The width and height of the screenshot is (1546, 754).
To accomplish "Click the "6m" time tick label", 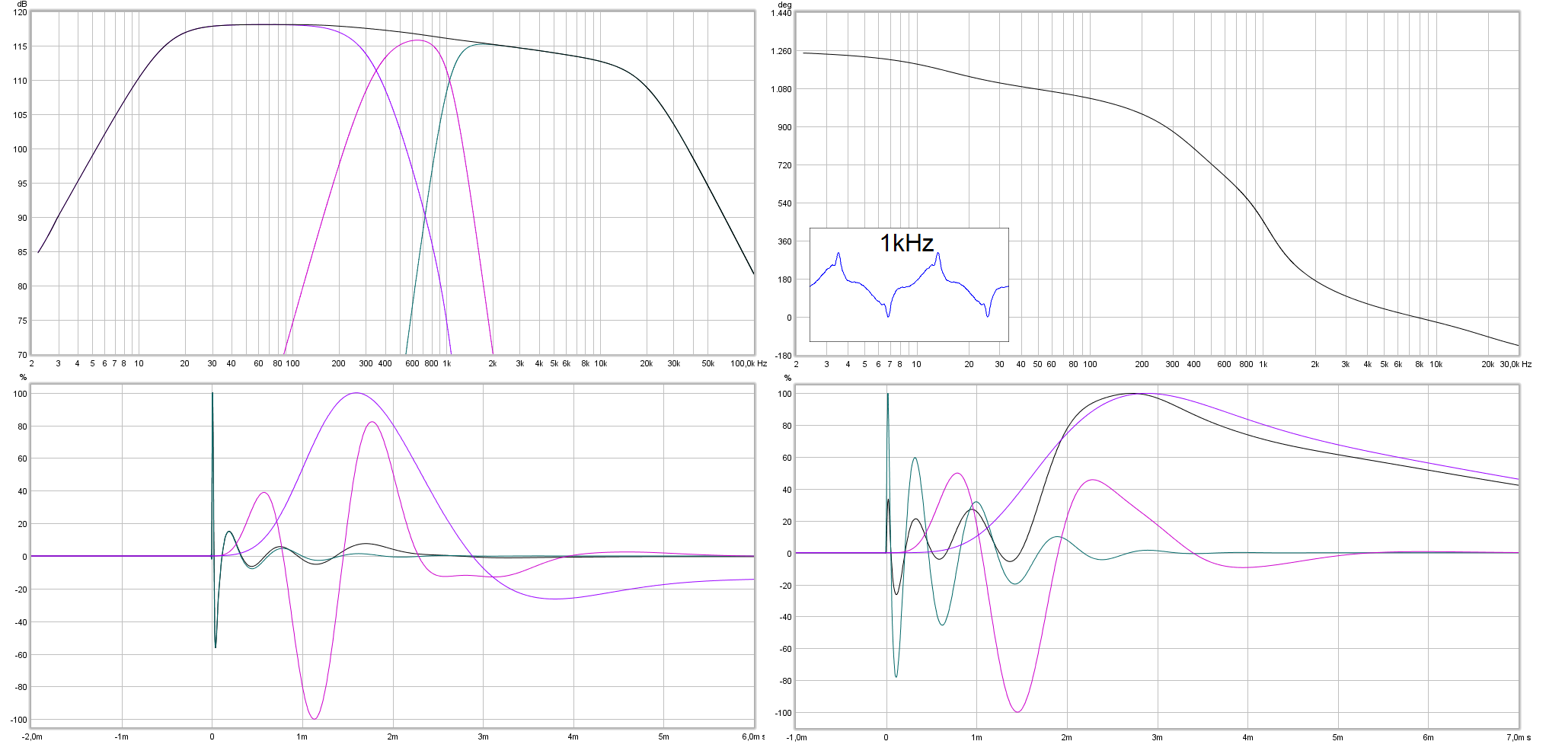I will [x=1428, y=737].
